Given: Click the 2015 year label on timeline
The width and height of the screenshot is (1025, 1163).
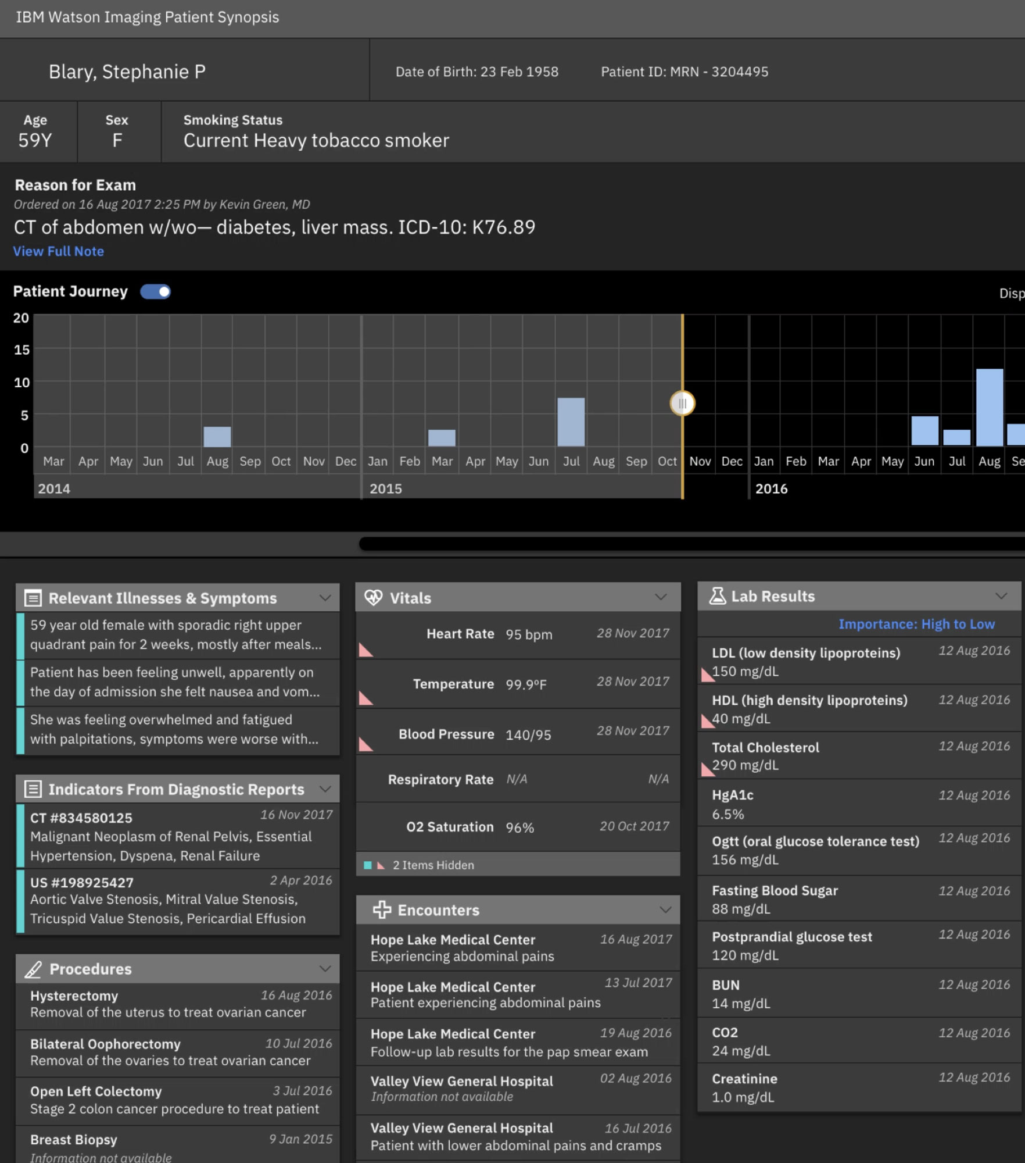Looking at the screenshot, I should coord(386,488).
